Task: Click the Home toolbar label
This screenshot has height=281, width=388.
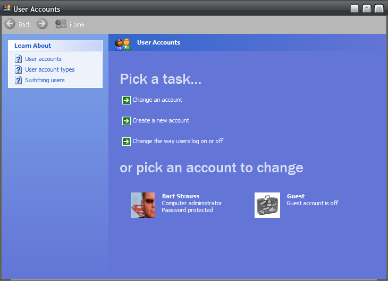Action: point(77,24)
